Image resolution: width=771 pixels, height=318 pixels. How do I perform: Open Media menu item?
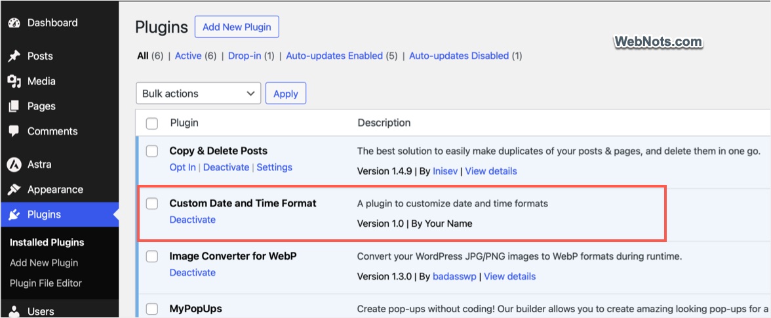(x=59, y=81)
